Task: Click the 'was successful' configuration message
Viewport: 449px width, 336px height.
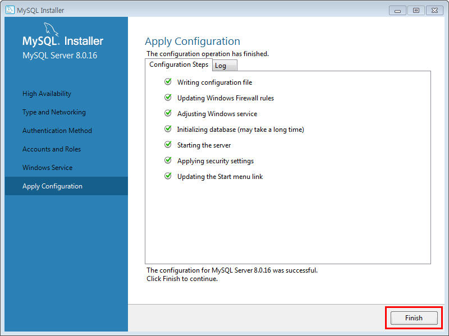Action: click(x=232, y=270)
